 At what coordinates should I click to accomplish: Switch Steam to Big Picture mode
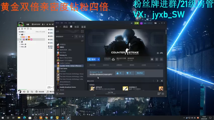pos(155,23)
